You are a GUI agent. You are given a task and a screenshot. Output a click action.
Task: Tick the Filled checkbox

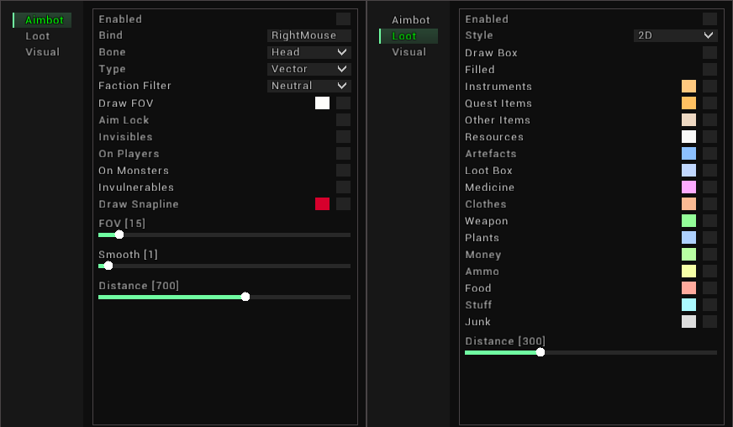[x=709, y=70]
